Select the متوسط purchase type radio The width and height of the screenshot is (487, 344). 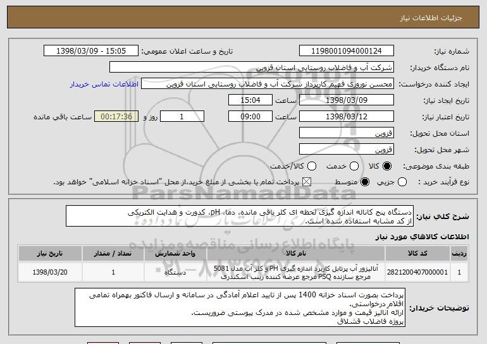(365, 182)
